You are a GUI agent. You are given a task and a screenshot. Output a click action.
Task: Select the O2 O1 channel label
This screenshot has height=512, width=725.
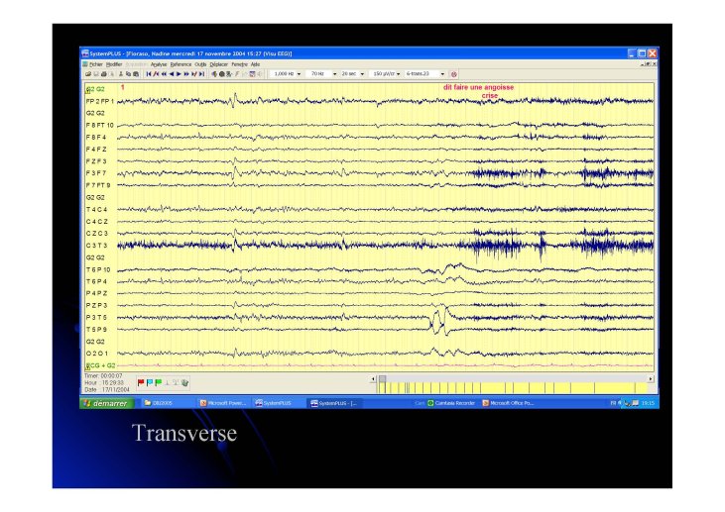click(x=97, y=354)
